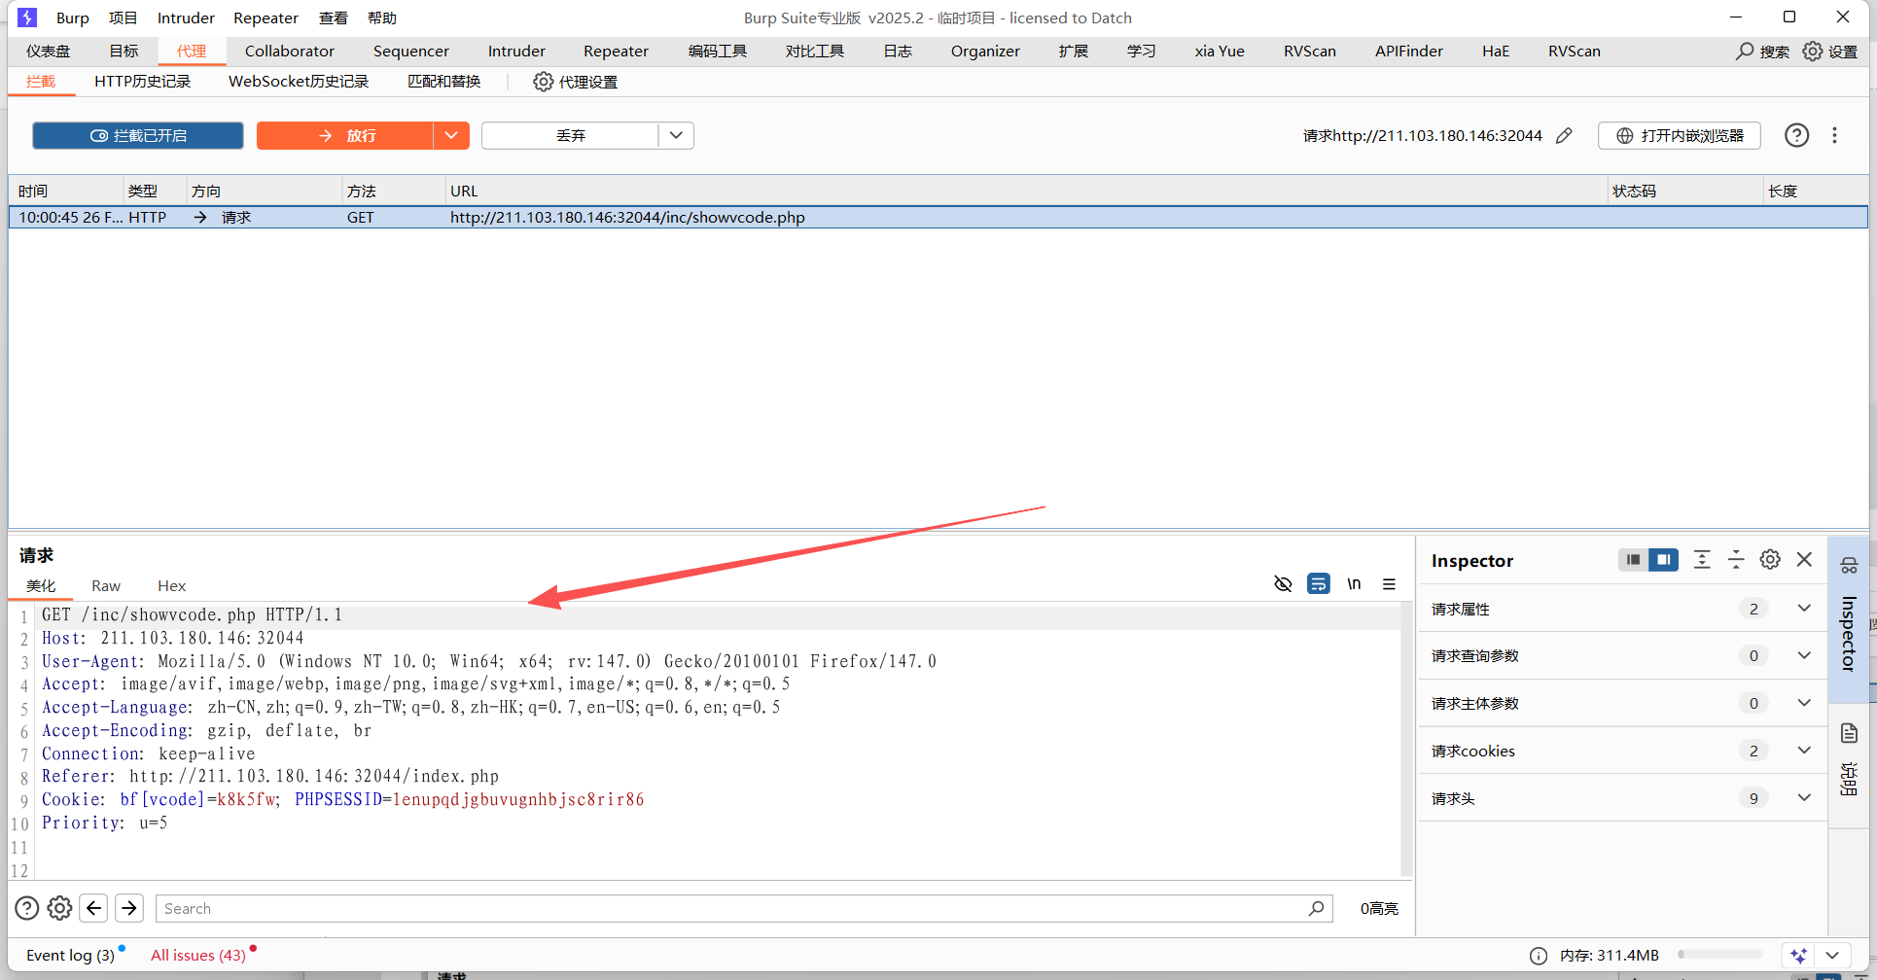Open the three-dot more options menu
Image resolution: width=1877 pixels, height=980 pixels.
tap(1834, 136)
